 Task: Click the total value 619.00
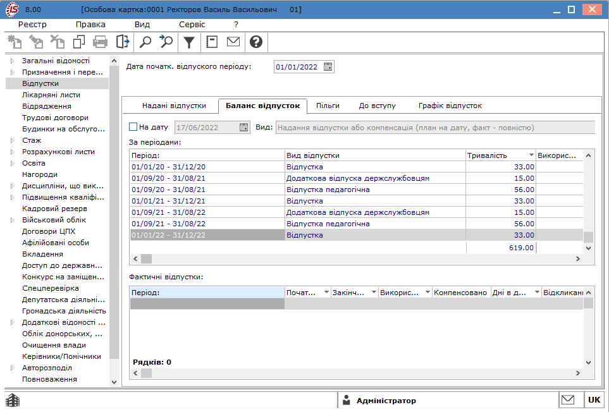[x=521, y=248]
